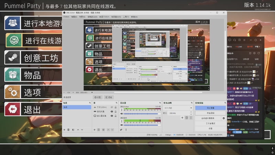Click headset icon in live assistant window
275x155 pixels.
[234, 40]
